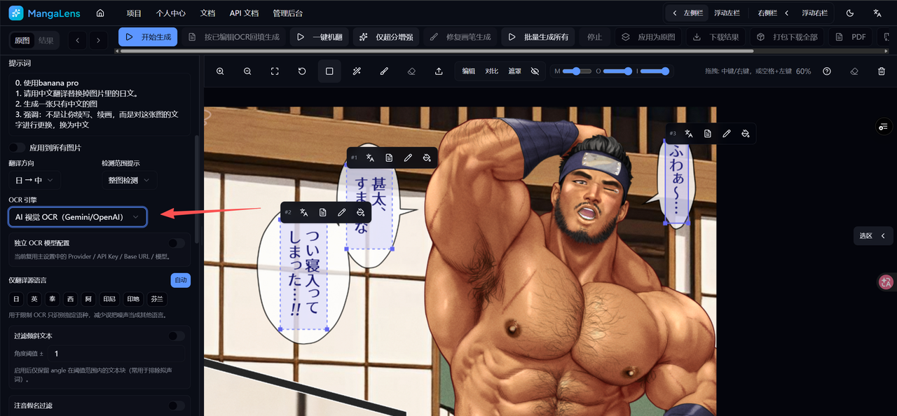
Task: Select 日 source language chip
Action: point(16,298)
